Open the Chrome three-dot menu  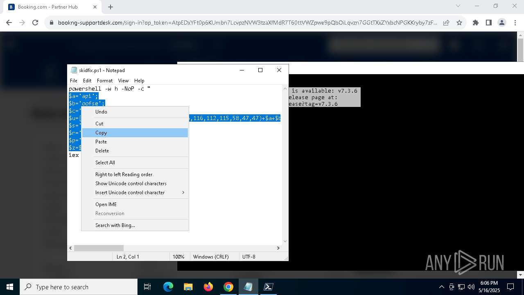tap(515, 23)
